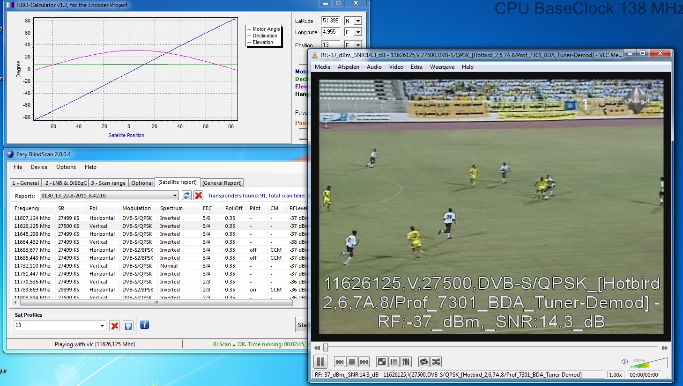Open Easy BlindScan Device menu
683x386 pixels.
[x=39, y=167]
